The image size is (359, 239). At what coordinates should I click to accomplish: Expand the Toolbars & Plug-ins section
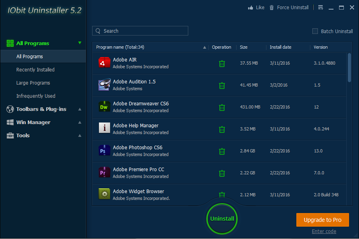click(80, 109)
